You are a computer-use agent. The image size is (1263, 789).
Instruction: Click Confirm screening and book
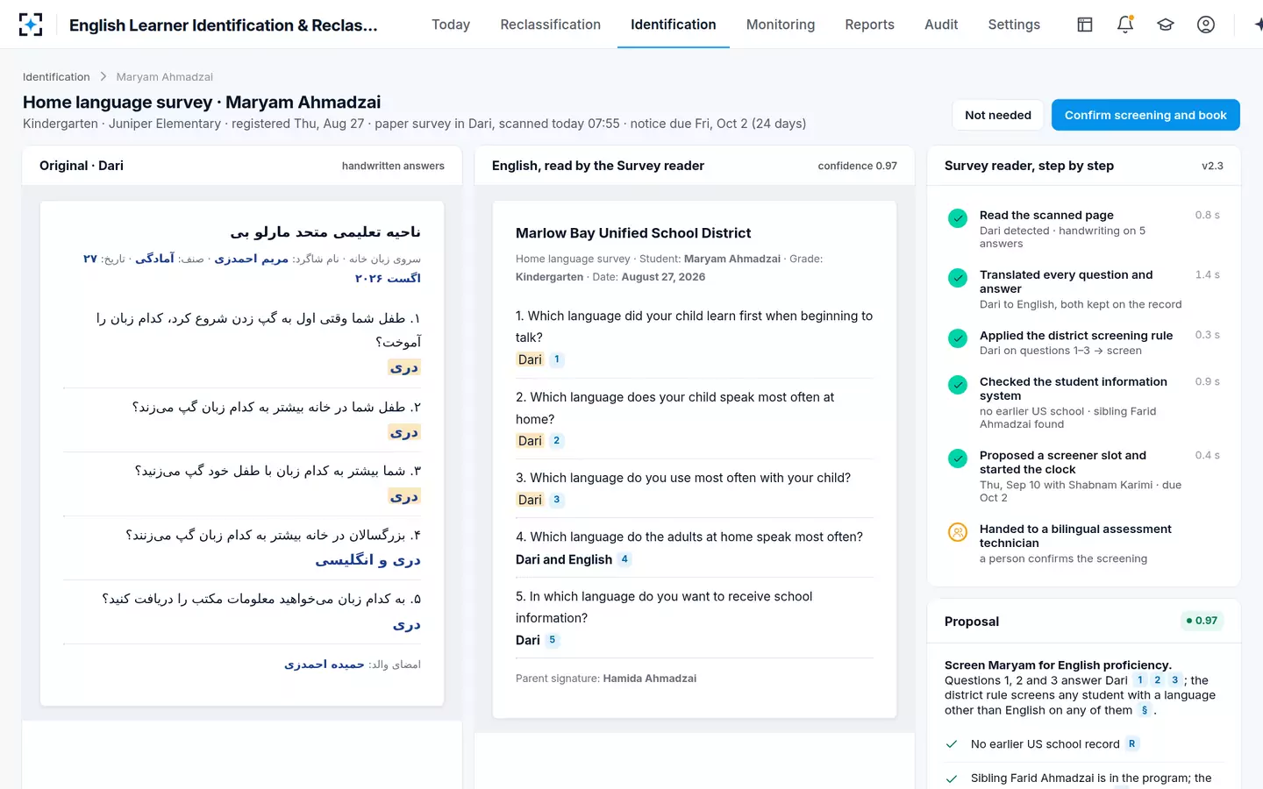pyautogui.click(x=1145, y=115)
